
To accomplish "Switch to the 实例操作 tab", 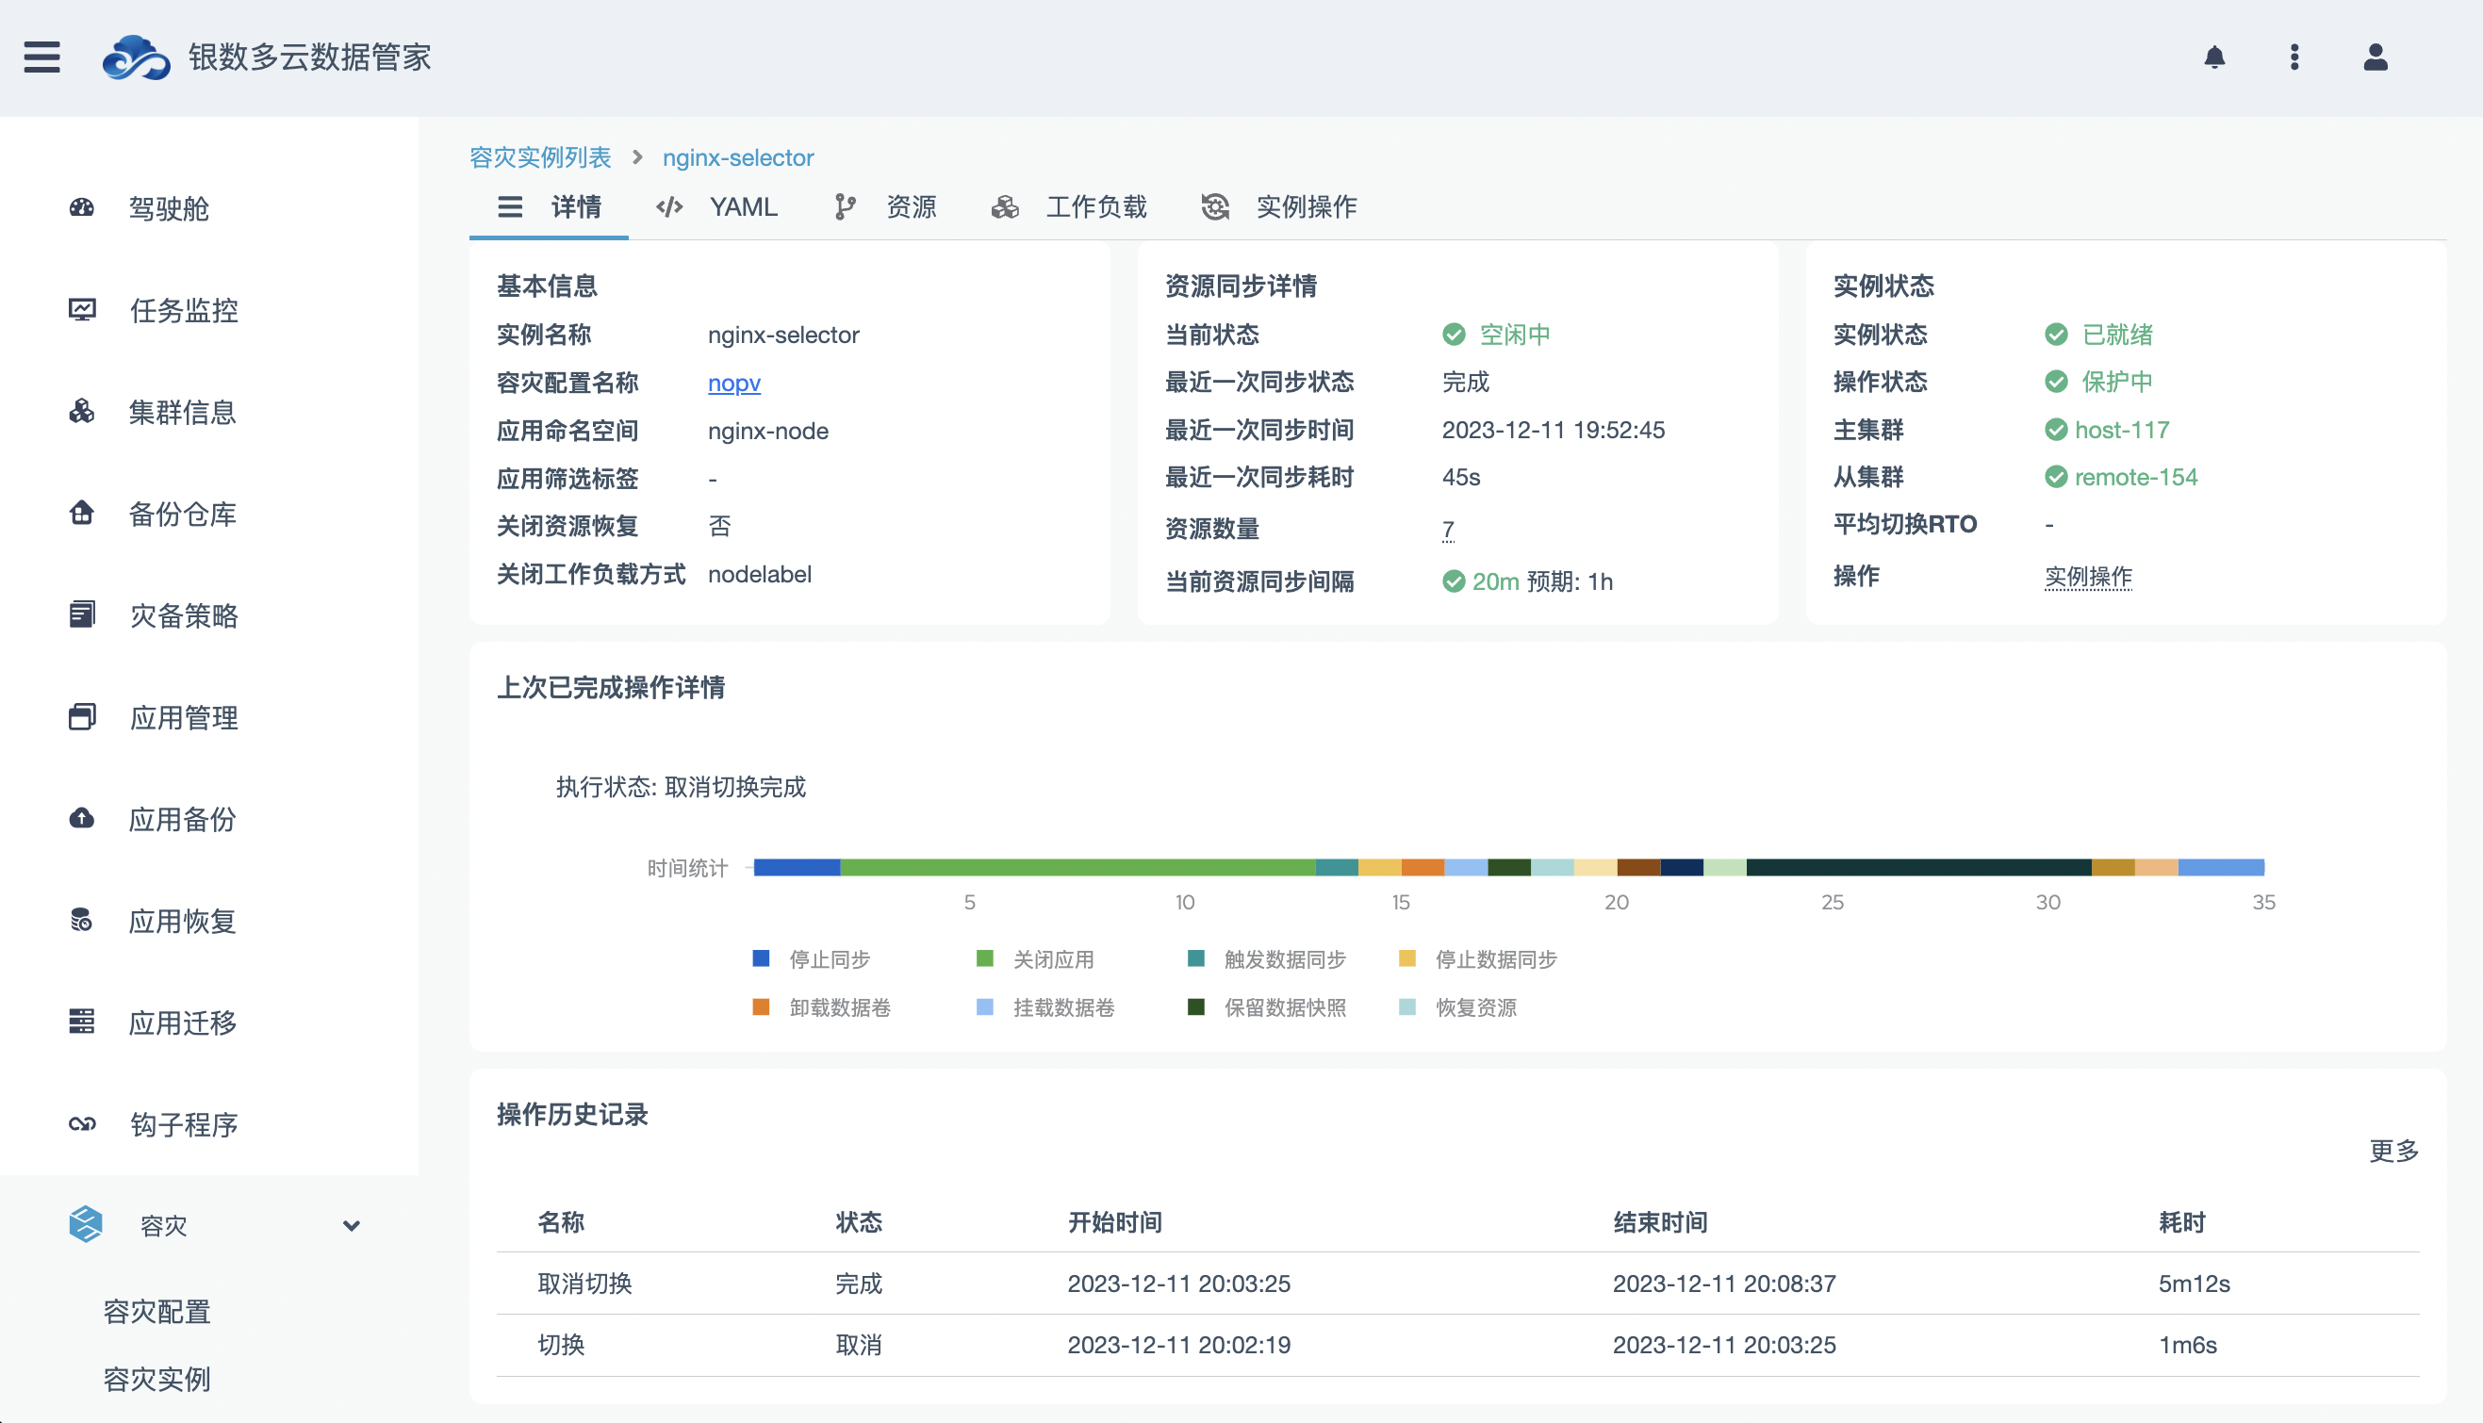I will 1278,207.
